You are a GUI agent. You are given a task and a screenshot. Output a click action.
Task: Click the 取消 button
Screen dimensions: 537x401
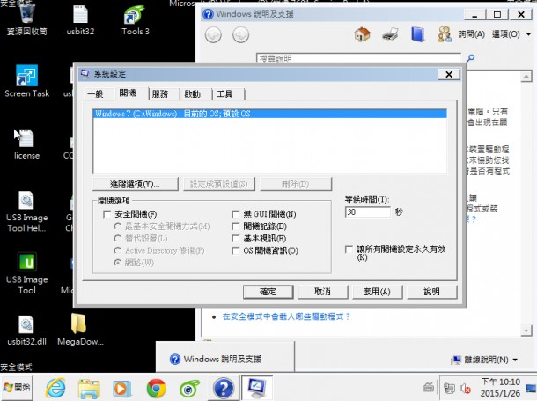[322, 292]
